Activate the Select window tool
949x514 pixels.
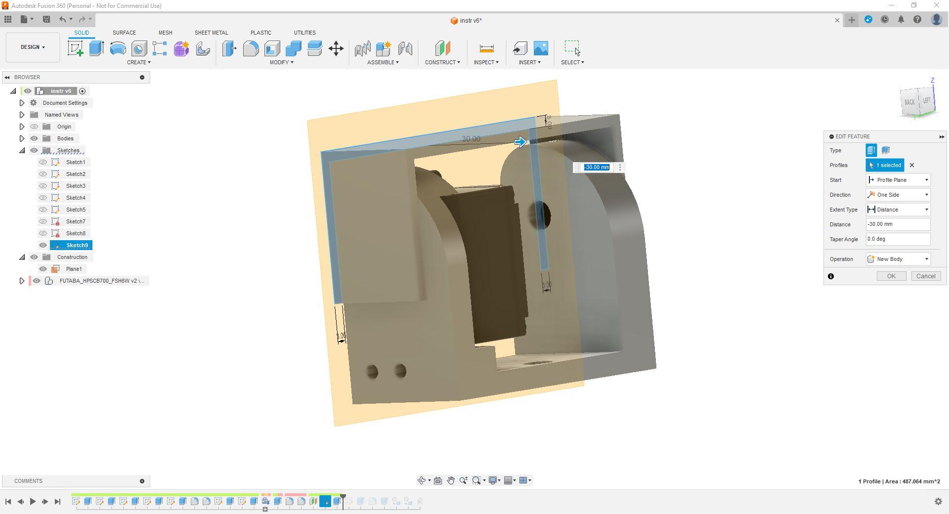point(572,48)
